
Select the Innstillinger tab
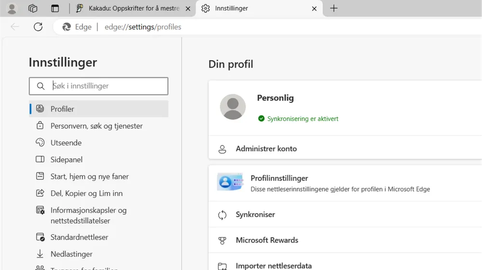coord(251,9)
